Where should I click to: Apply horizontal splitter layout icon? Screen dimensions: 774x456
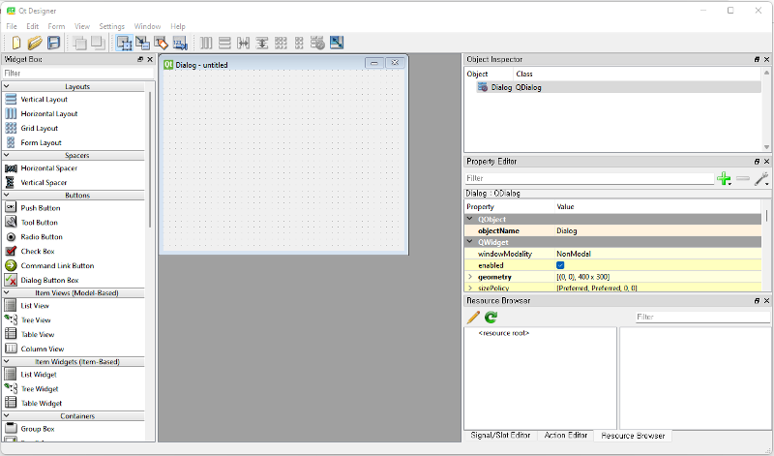243,43
